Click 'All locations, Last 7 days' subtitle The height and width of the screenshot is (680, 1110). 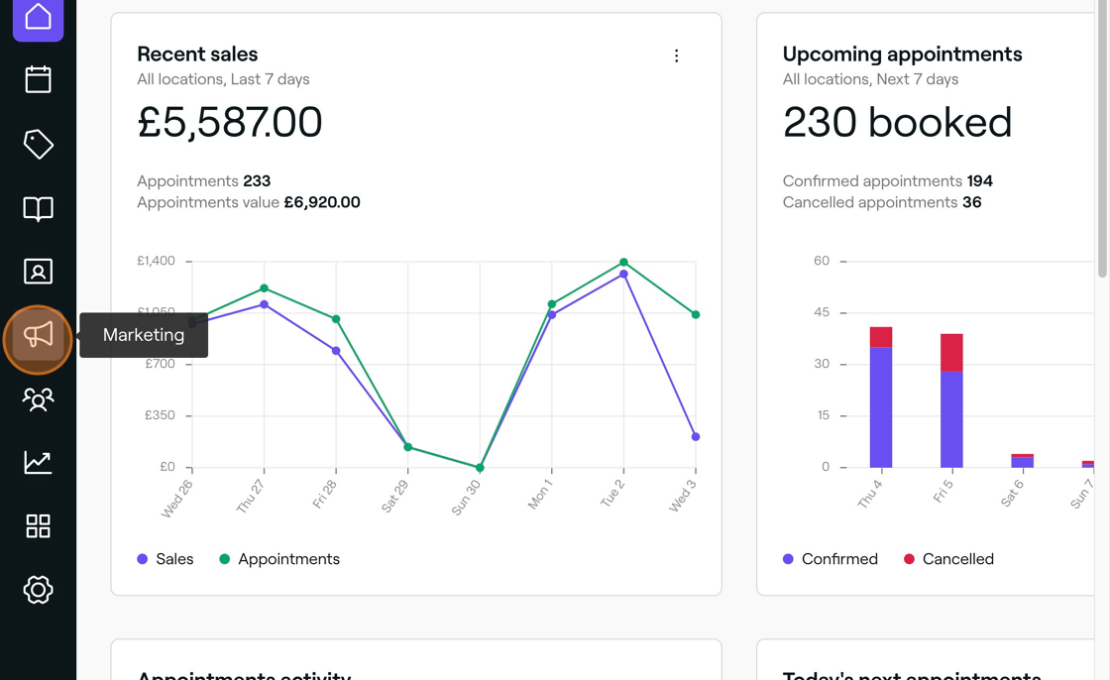click(224, 79)
